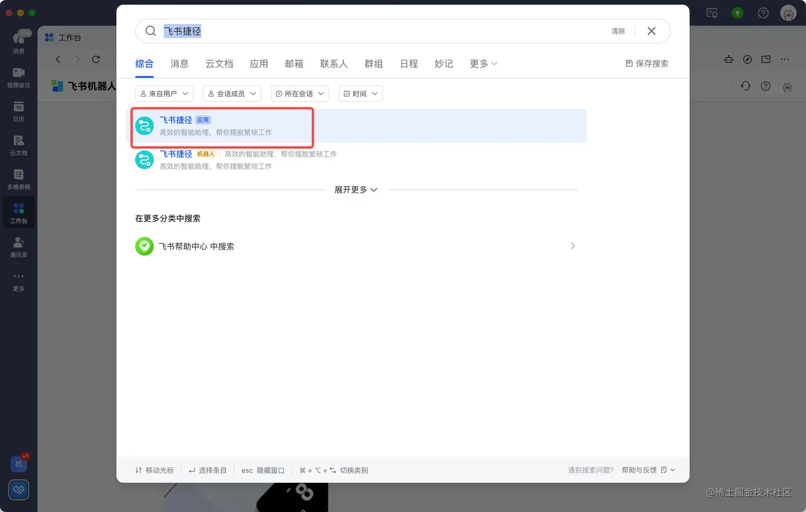The width and height of the screenshot is (806, 512).
Task: Open Bitable (多维表格) in the sidebar
Action: (x=19, y=179)
